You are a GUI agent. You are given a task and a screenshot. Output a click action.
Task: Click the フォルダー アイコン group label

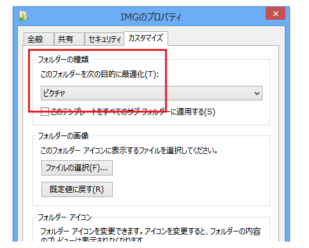pos(65,217)
